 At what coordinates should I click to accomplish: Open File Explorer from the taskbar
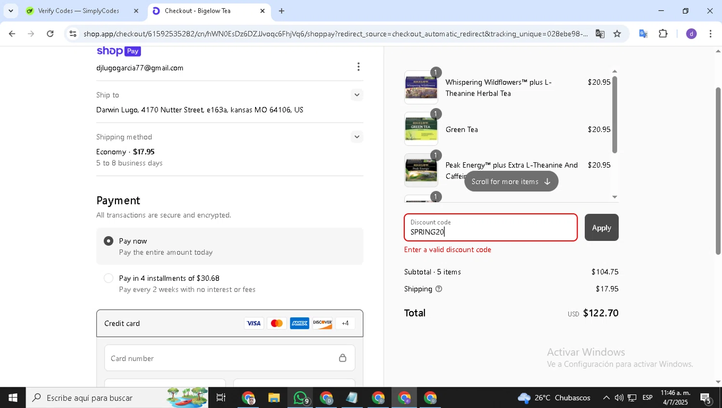274,398
